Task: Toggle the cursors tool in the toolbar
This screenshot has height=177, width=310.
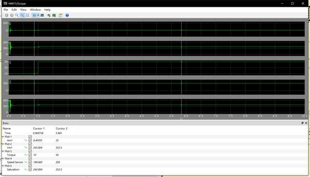Action: pyautogui.click(x=34, y=15)
